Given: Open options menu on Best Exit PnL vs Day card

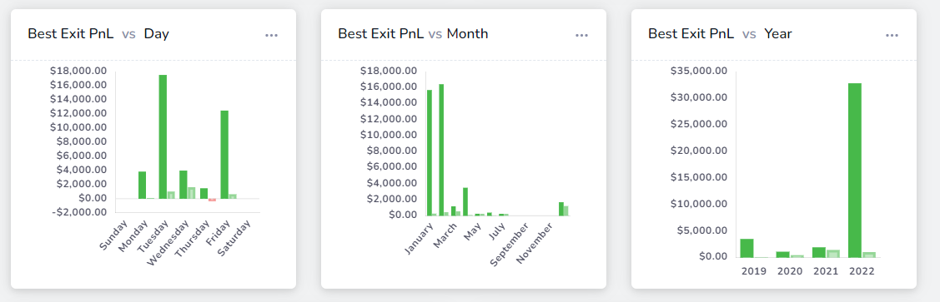Looking at the screenshot, I should [272, 35].
